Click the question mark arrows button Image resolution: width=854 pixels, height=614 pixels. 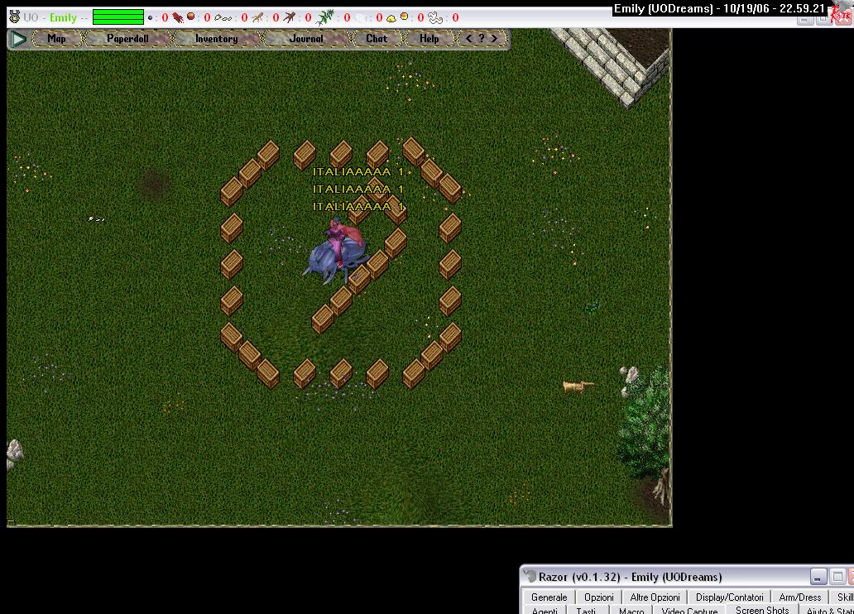point(482,39)
